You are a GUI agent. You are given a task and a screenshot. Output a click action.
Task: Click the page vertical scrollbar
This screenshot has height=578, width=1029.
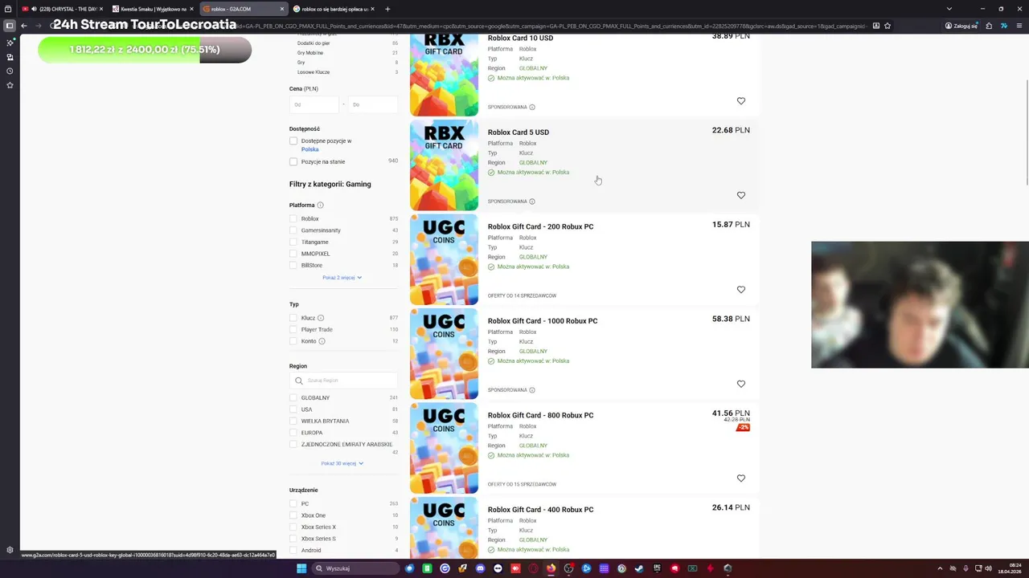pos(1027,177)
